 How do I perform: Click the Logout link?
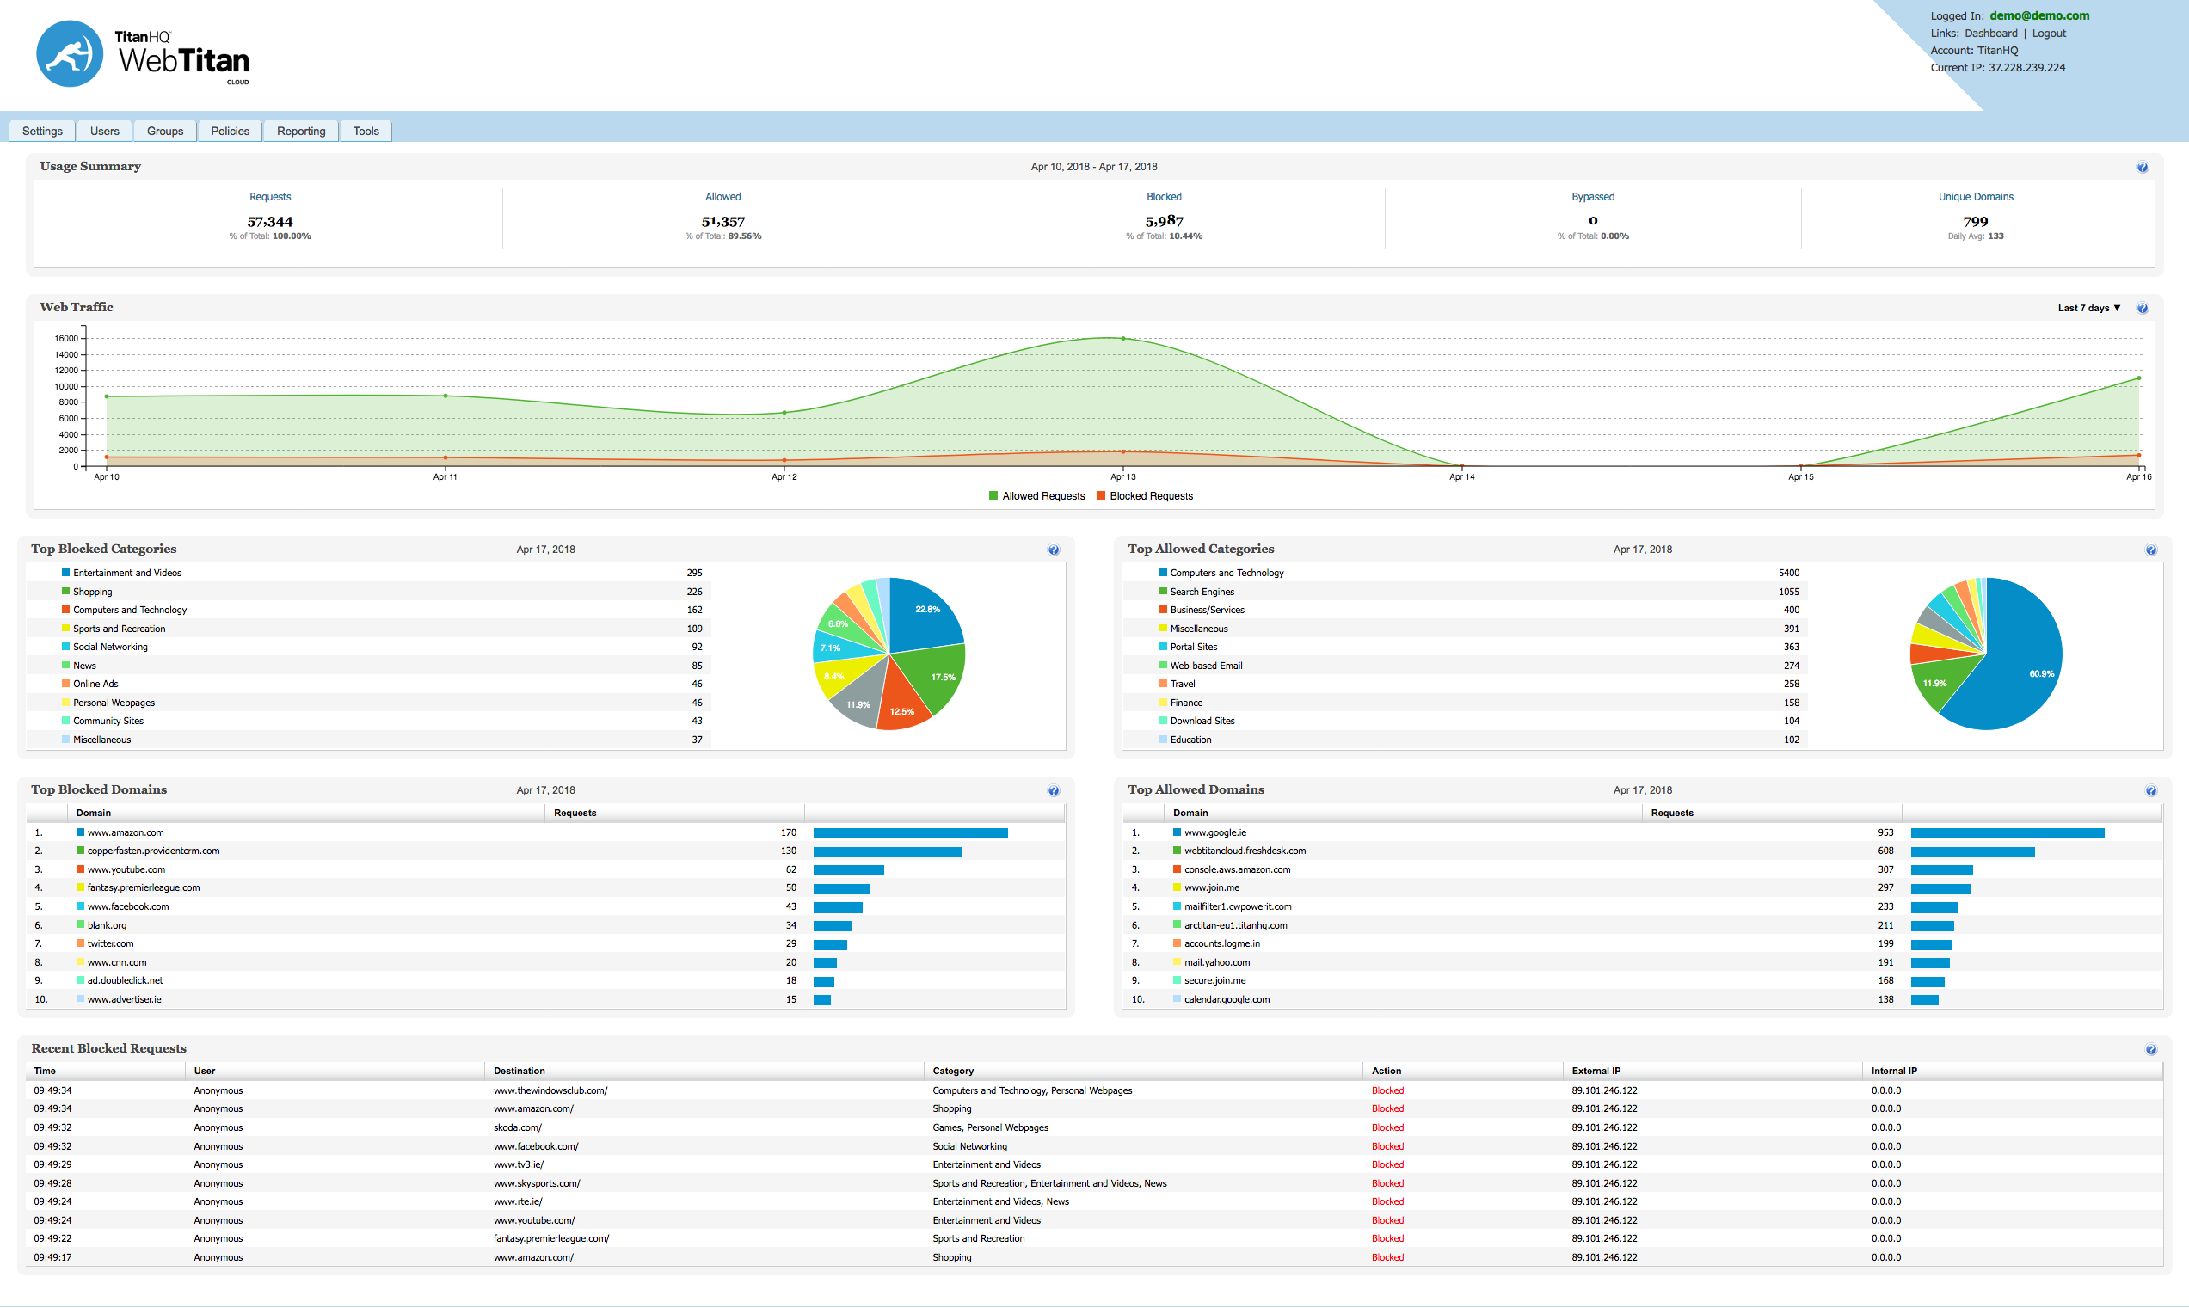point(2049,34)
